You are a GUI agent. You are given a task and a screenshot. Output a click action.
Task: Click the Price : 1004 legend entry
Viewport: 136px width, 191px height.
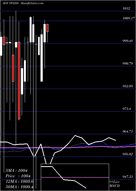(18, 176)
